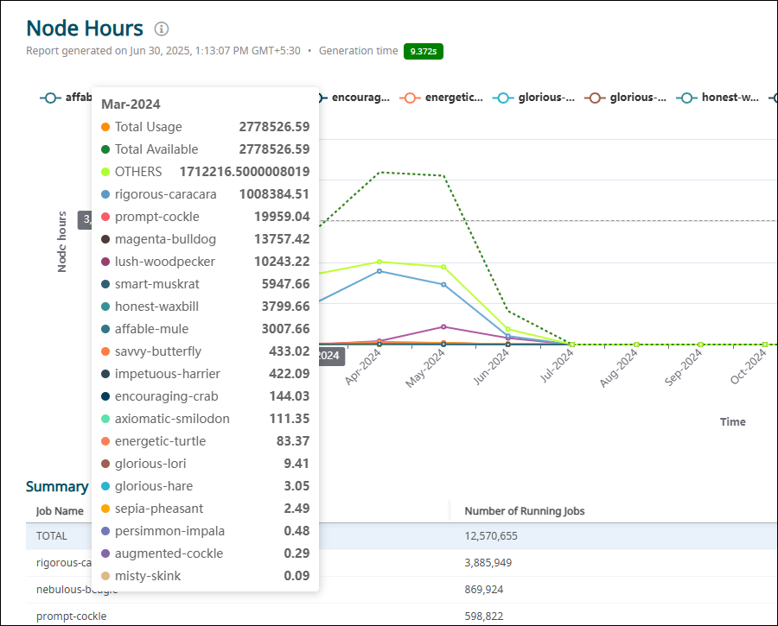Click the data point at Jul-2024
The image size is (778, 626).
[x=572, y=345]
